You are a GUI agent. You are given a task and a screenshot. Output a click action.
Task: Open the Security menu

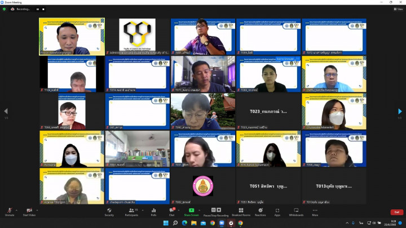(109, 212)
